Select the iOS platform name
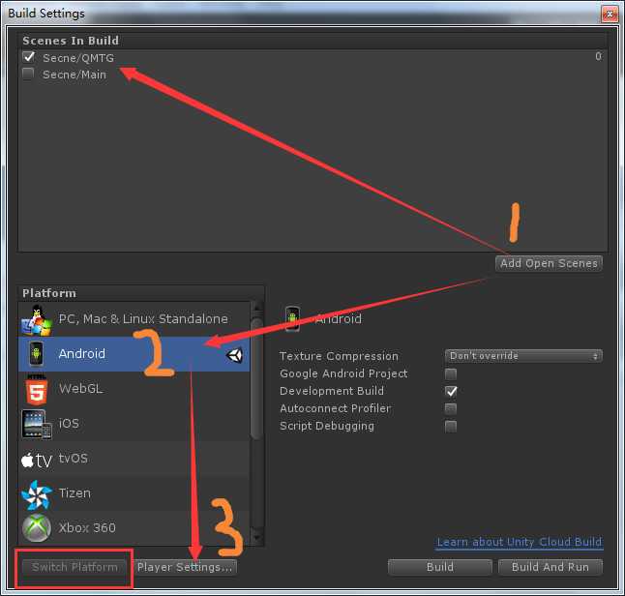The height and width of the screenshot is (596, 625). (69, 423)
